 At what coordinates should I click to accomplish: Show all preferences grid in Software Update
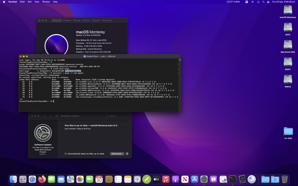tap(57, 116)
